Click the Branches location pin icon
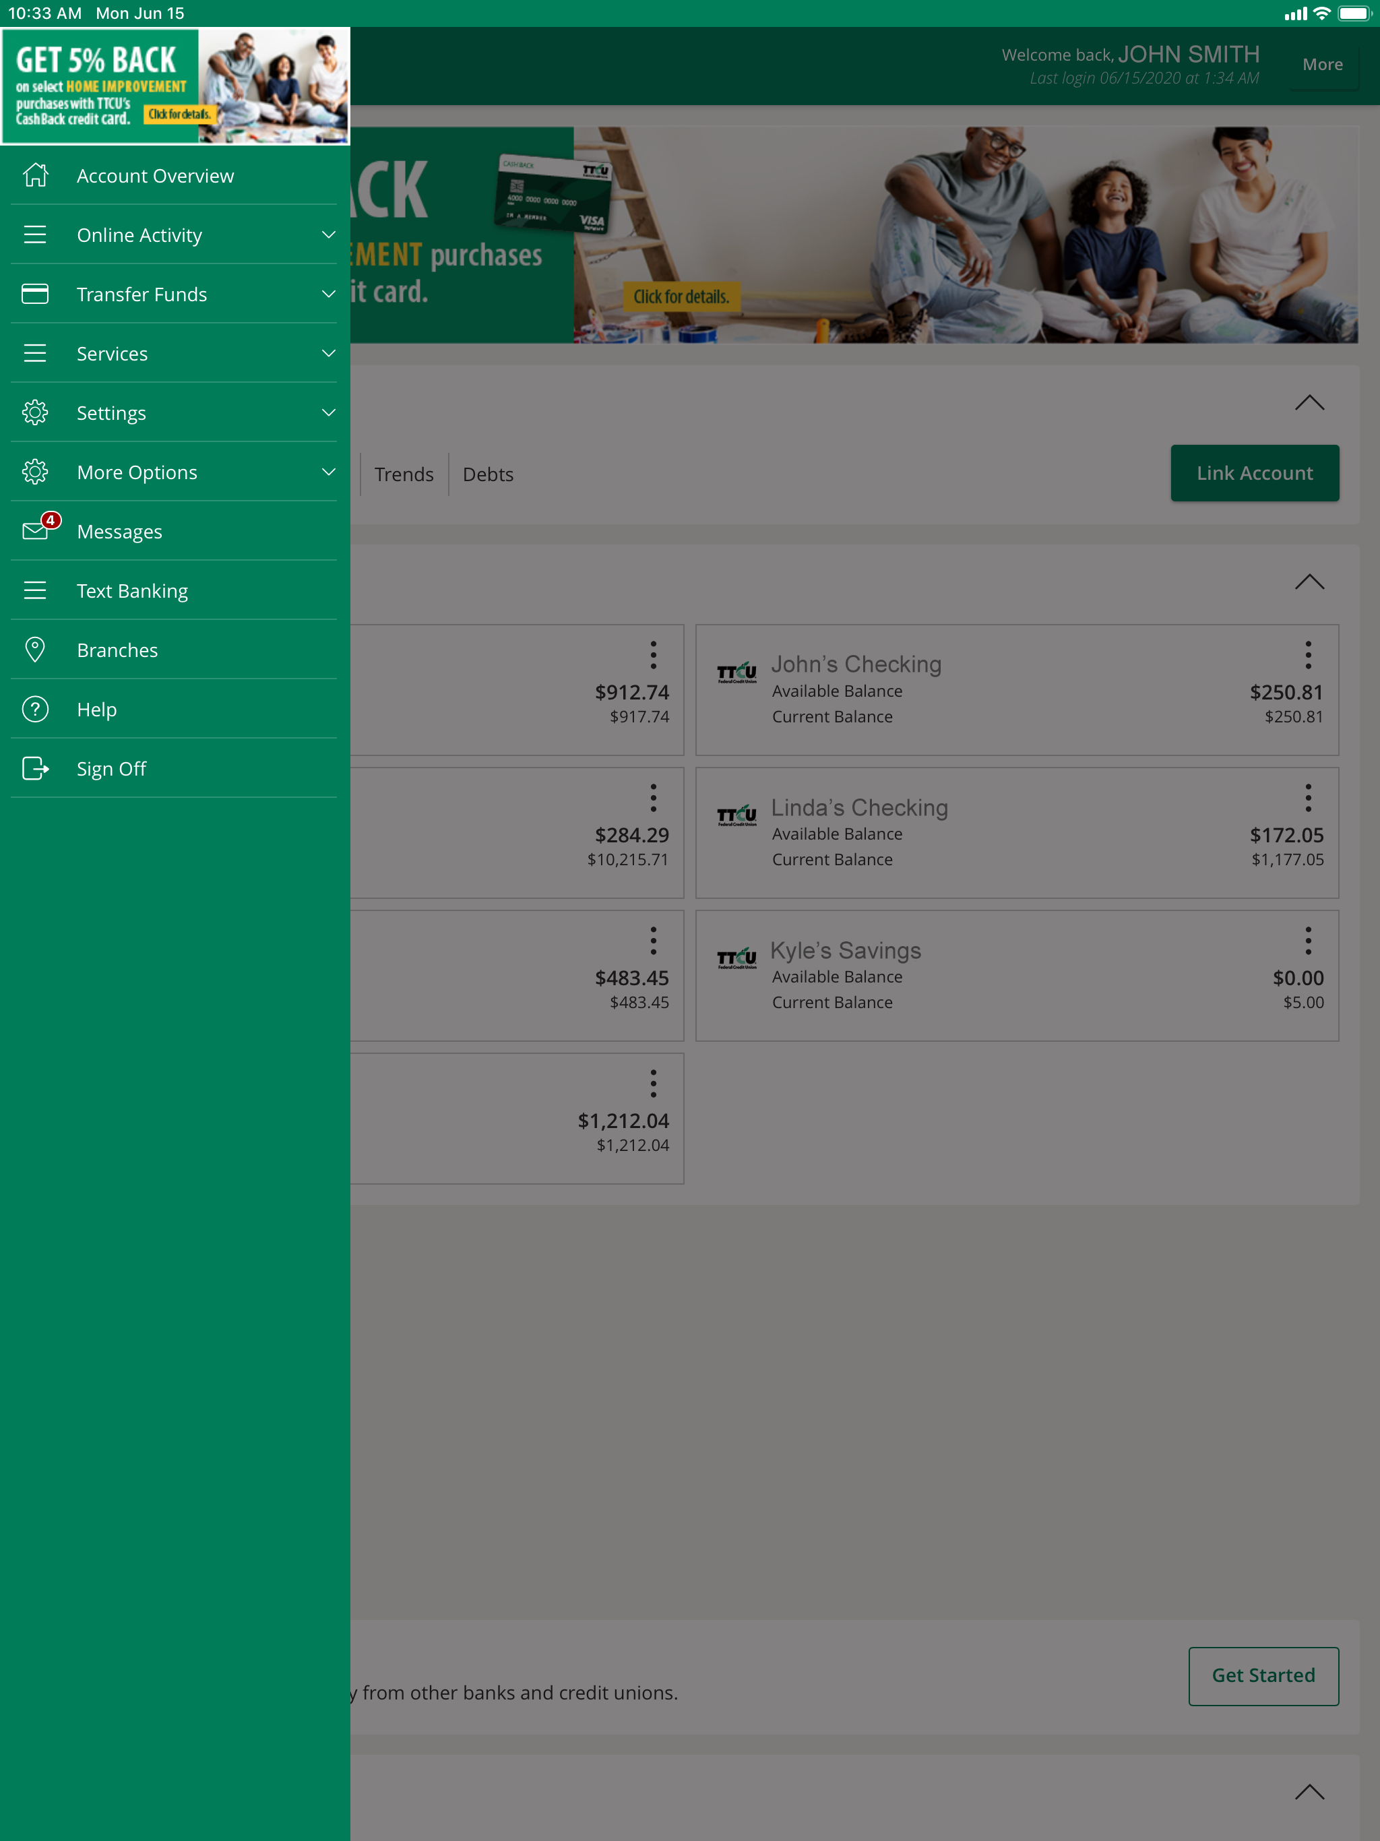The image size is (1380, 1841). tap(35, 650)
